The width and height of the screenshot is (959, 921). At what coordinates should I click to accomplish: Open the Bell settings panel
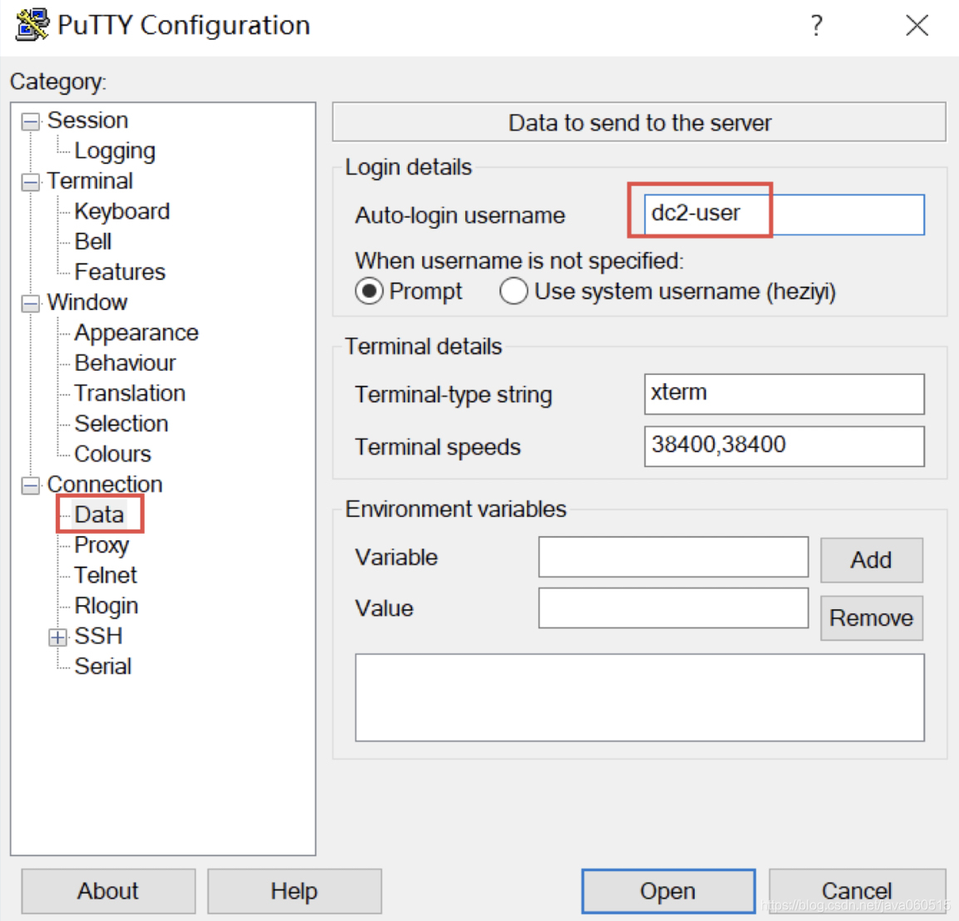point(93,241)
